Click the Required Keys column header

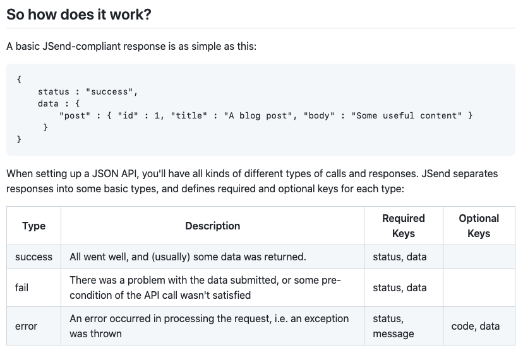coord(404,226)
